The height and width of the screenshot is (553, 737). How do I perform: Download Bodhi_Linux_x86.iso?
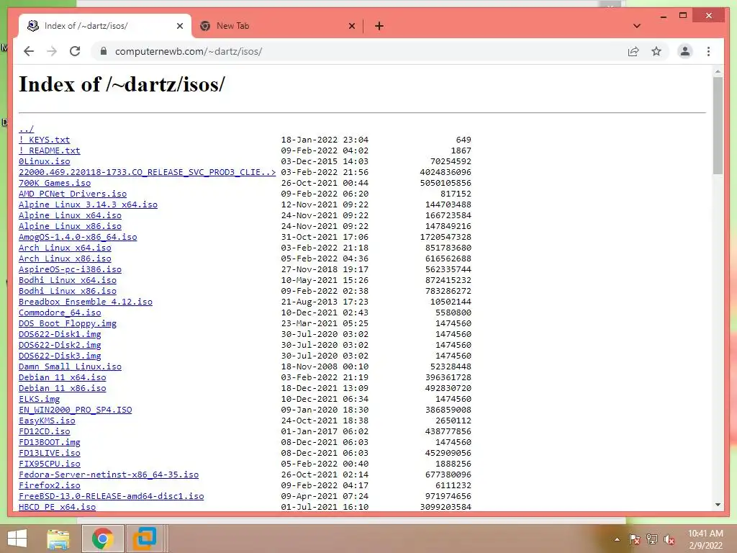click(67, 291)
